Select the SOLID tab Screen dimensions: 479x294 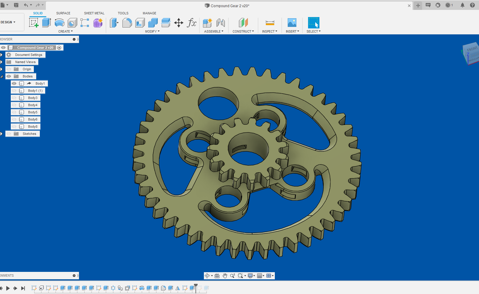(x=38, y=13)
